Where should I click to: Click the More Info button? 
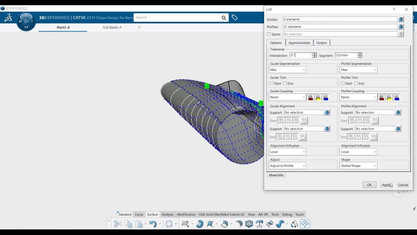click(276, 175)
